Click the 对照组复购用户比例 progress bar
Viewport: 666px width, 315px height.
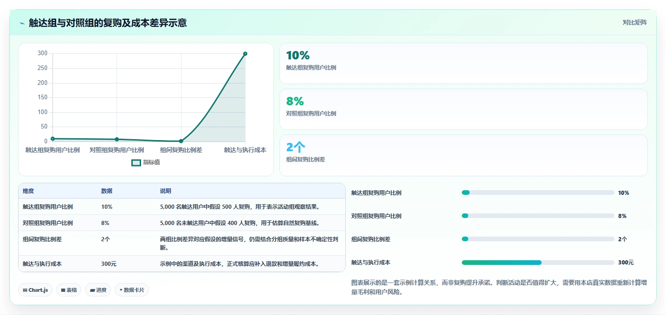coord(538,216)
